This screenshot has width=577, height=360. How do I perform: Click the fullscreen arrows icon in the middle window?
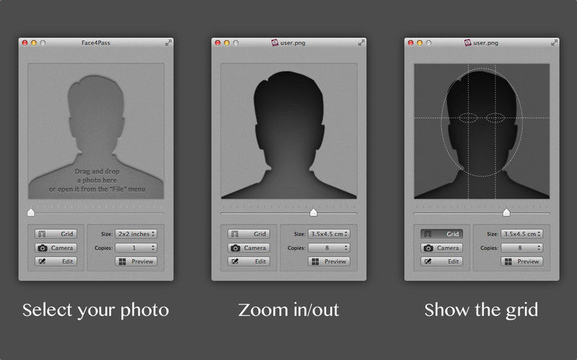(361, 42)
